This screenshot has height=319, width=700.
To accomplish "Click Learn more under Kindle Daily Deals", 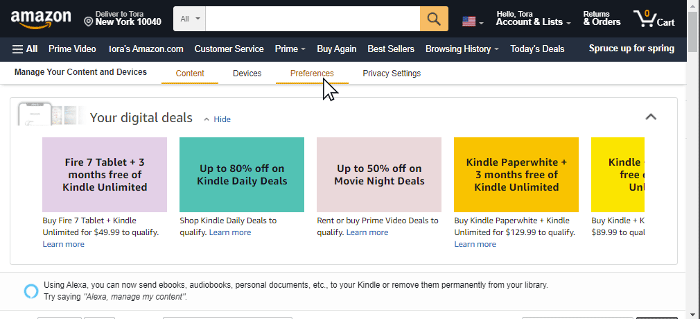I will pyautogui.click(x=230, y=232).
